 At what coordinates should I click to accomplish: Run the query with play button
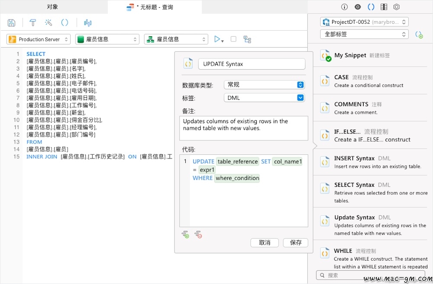click(x=217, y=39)
